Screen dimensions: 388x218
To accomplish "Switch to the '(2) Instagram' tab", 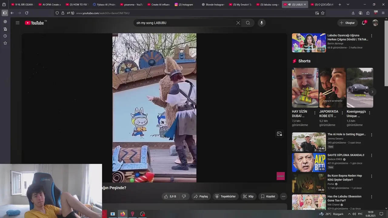I will pyautogui.click(x=186, y=5).
